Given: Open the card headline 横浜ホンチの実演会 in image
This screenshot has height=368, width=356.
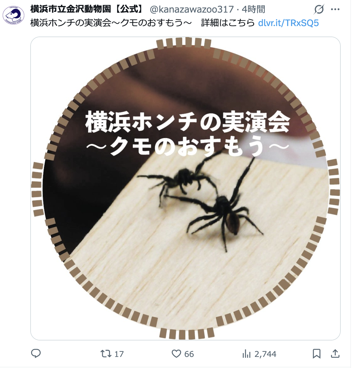Looking at the screenshot, I should pyautogui.click(x=188, y=122).
